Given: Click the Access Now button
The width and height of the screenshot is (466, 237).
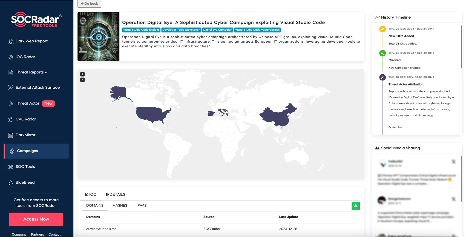Looking at the screenshot, I should coord(36,219).
